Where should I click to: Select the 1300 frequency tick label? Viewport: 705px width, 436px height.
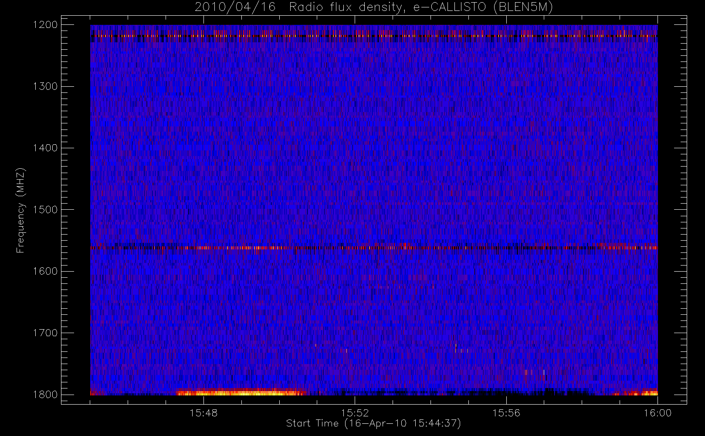[45, 86]
